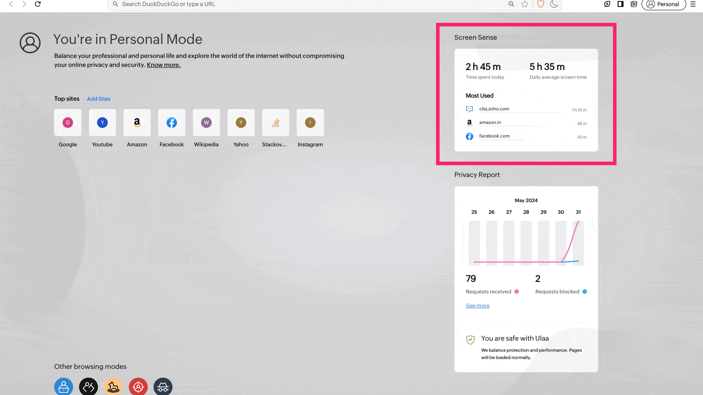Switch to Work browsing mode
Viewport: 703px width, 395px height.
pyautogui.click(x=63, y=386)
